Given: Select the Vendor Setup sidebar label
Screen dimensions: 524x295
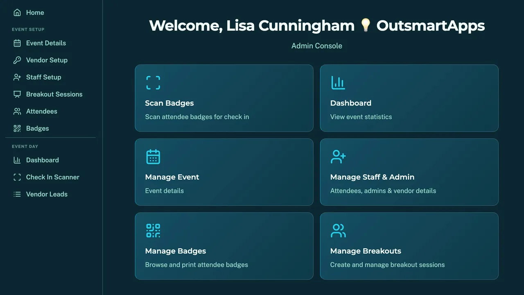Looking at the screenshot, I should [47, 60].
